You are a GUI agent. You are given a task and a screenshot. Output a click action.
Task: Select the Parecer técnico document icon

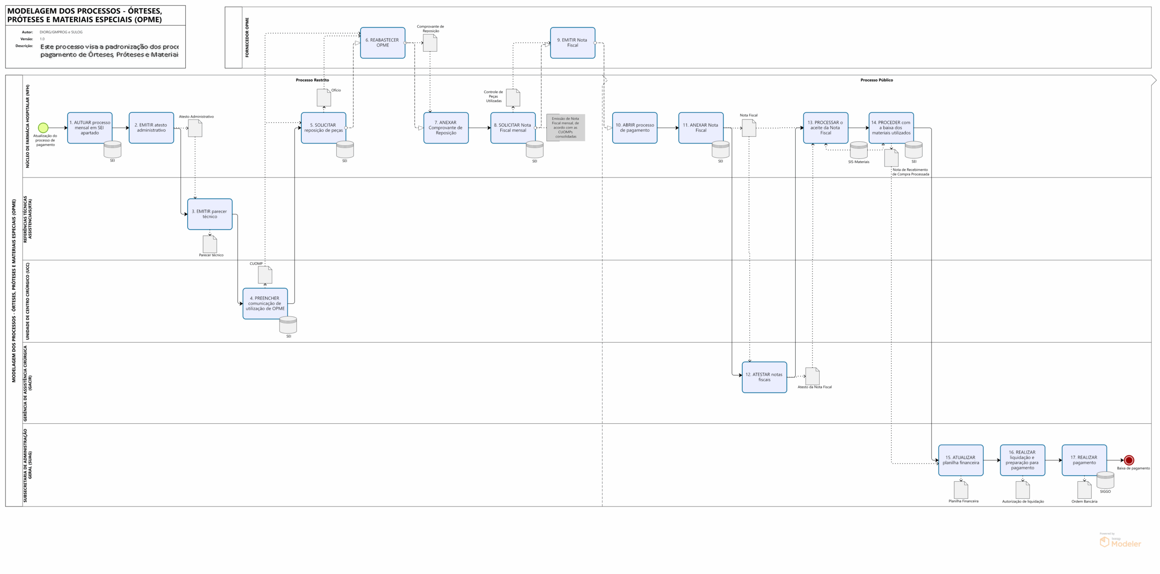pos(210,244)
